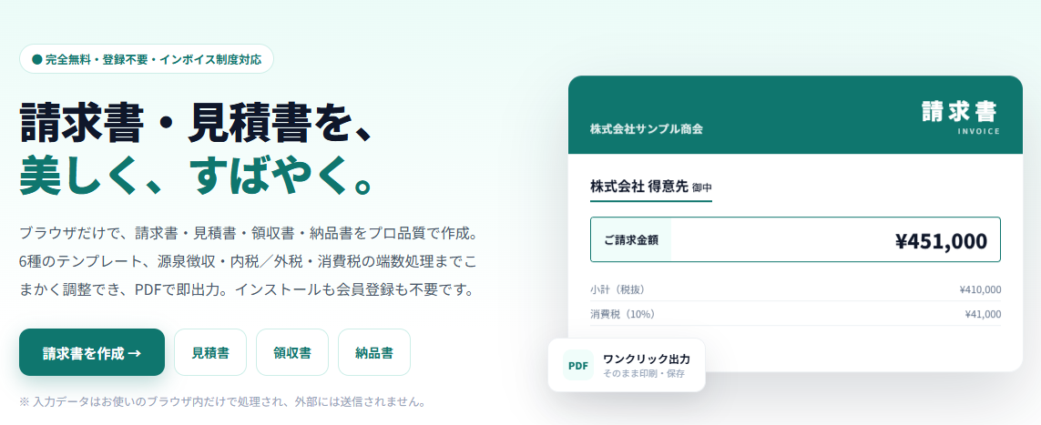Click the PDF icon badge
1041x425 pixels.
click(x=578, y=365)
